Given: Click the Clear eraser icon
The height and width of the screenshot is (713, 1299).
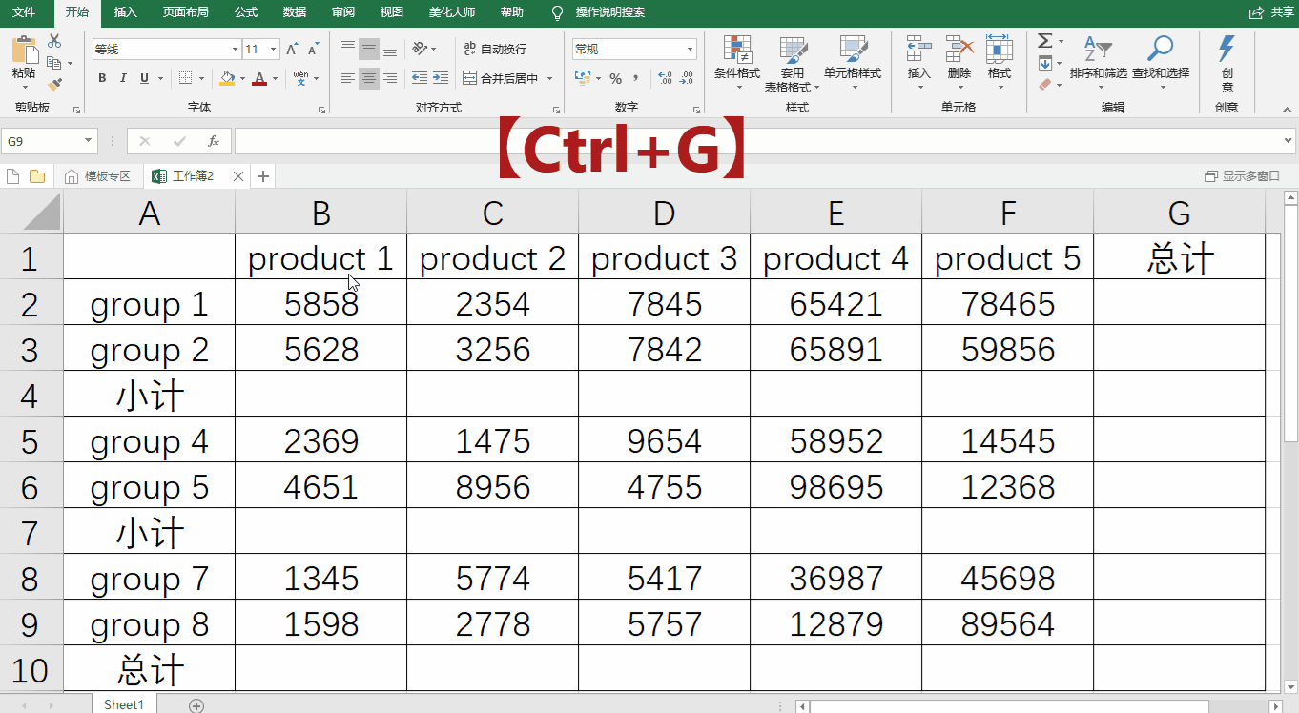Looking at the screenshot, I should click(x=1044, y=84).
